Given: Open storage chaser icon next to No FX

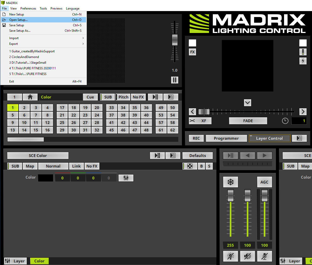Looking at the screenshot, I should [155, 97].
